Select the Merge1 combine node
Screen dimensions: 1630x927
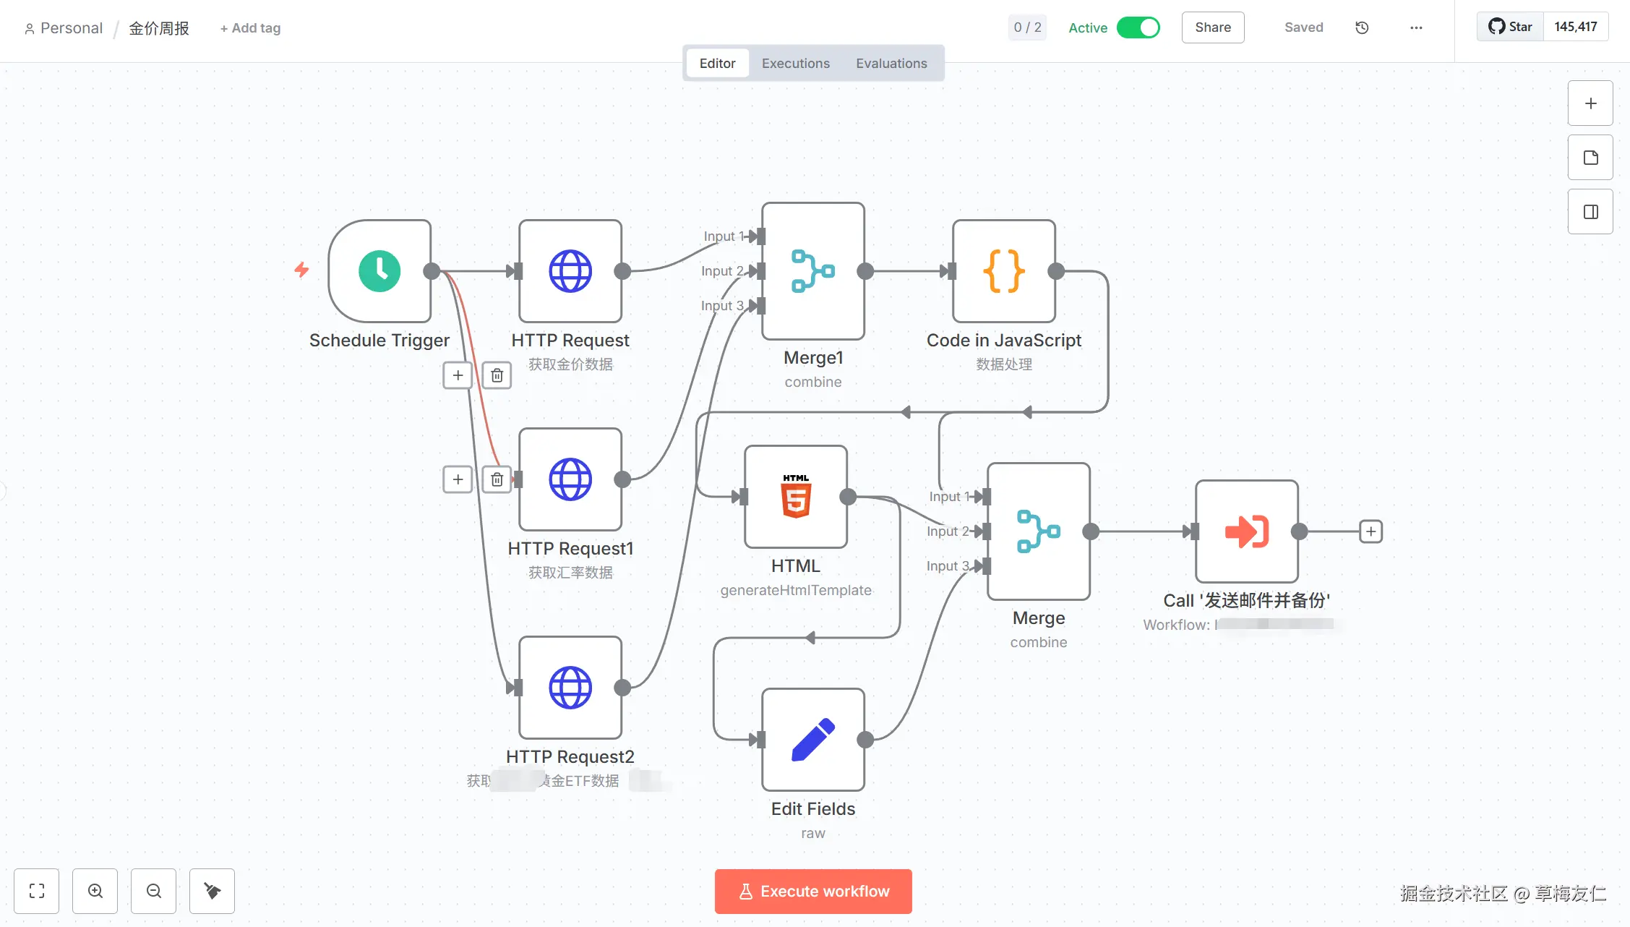click(813, 271)
